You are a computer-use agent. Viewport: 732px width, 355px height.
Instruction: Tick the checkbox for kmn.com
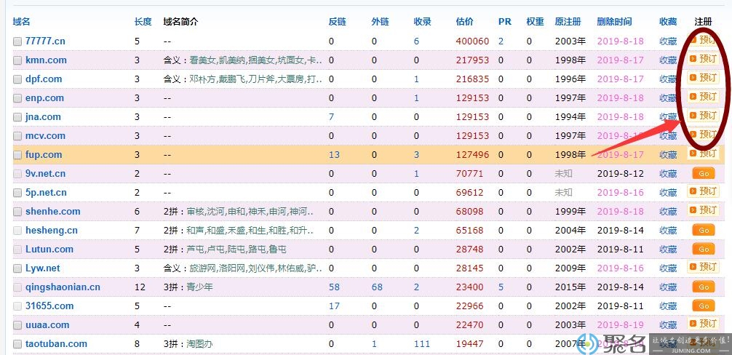(17, 60)
